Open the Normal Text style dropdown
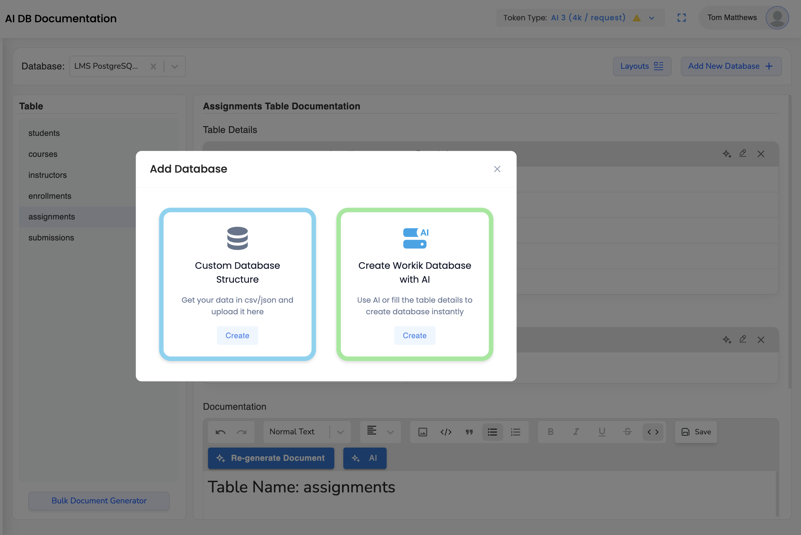Screen dimensions: 801x535 pos(340,432)
